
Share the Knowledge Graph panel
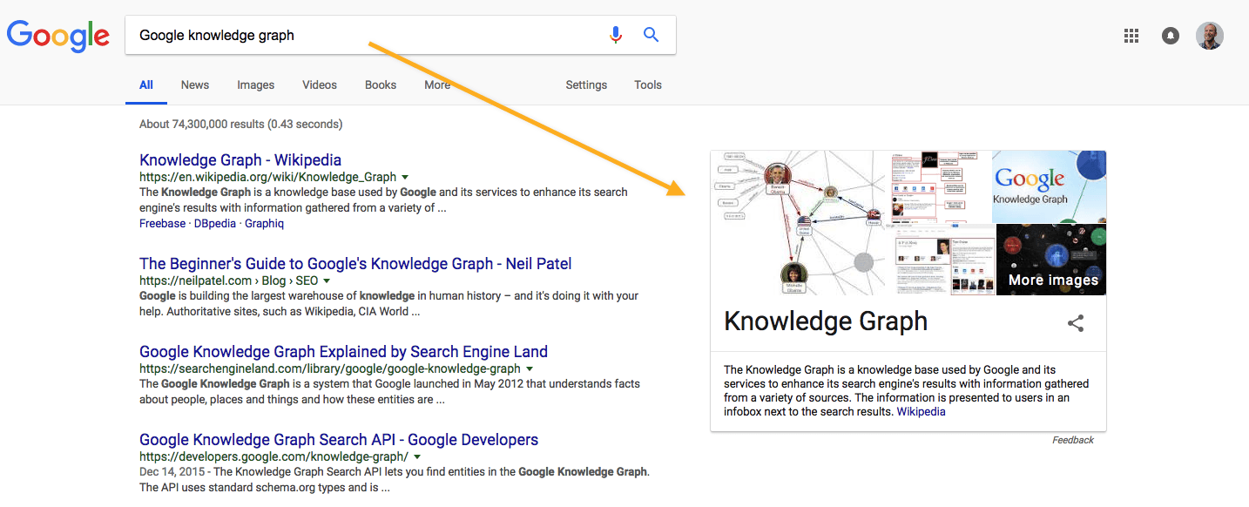coord(1076,323)
